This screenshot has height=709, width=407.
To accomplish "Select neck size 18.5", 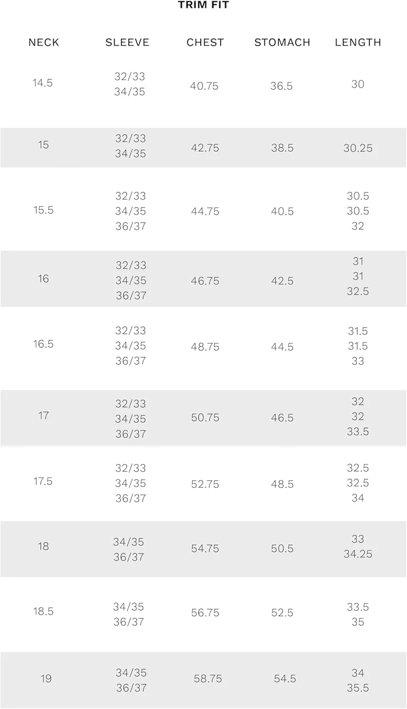I will 43,612.
